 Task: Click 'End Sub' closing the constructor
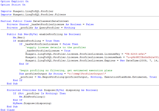tap(12, 84)
